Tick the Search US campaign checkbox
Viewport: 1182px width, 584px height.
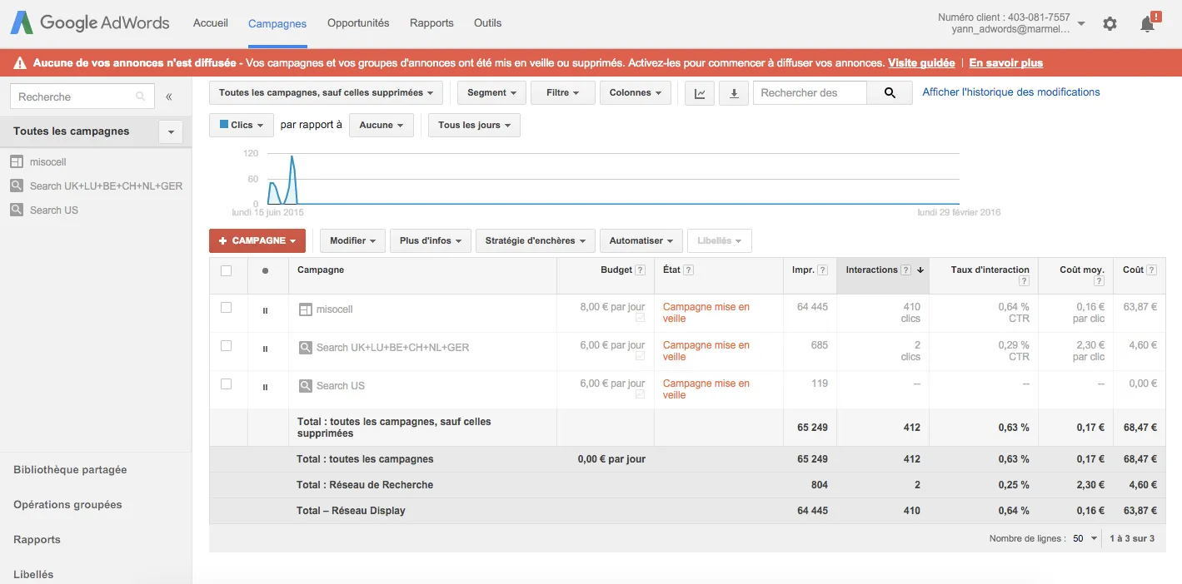[226, 384]
